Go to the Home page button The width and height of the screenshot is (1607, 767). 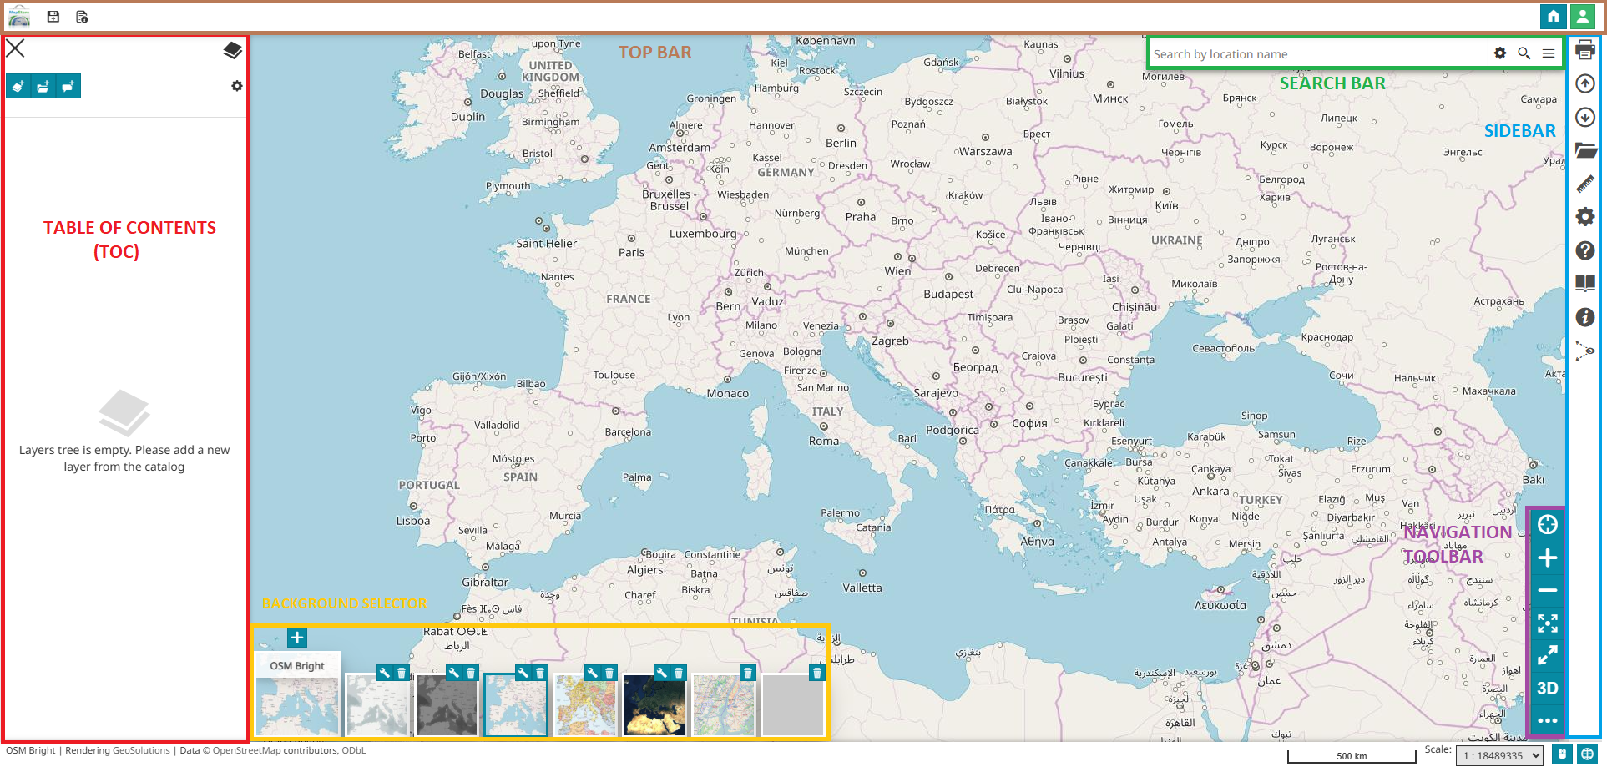(1553, 17)
